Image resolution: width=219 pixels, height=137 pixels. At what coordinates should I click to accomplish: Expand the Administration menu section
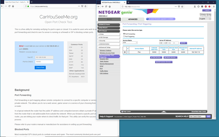point(109,44)
